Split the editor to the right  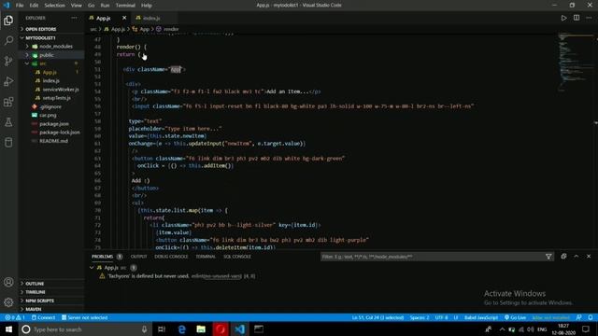(577, 18)
